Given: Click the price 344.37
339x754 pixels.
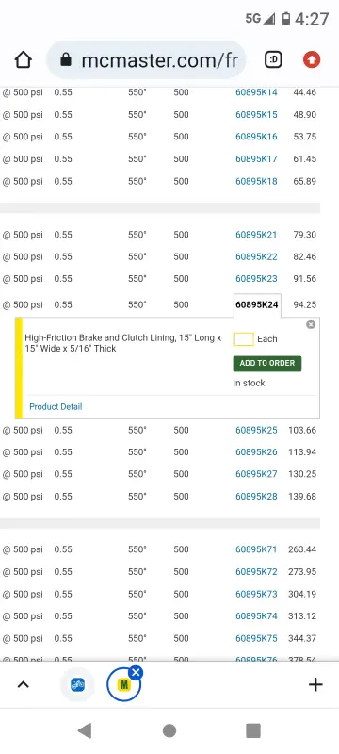Looking at the screenshot, I should coord(302,639).
